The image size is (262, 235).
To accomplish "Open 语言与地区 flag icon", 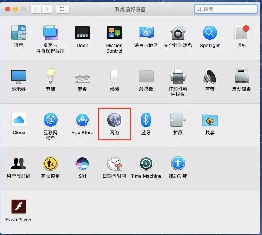I will click(146, 33).
